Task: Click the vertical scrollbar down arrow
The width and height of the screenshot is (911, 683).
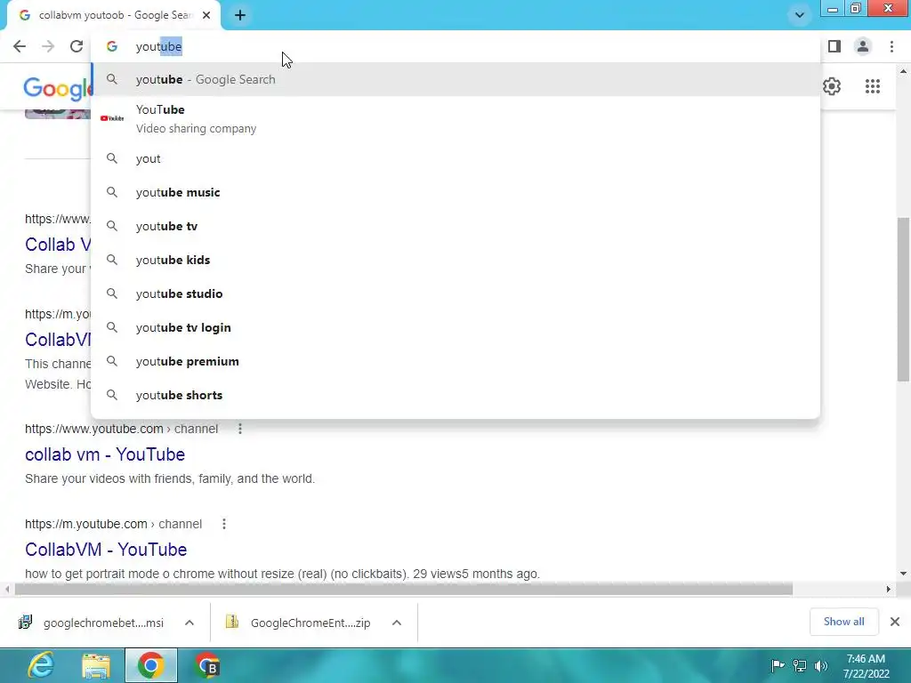Action: coord(903,574)
